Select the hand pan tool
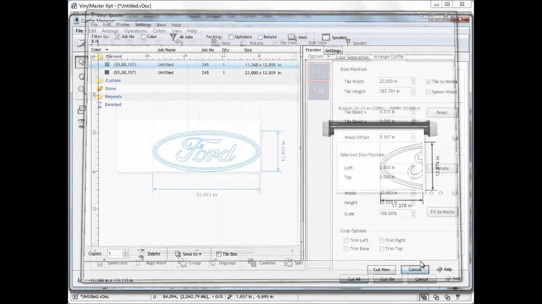This screenshot has width=542, height=304. click(x=81, y=76)
